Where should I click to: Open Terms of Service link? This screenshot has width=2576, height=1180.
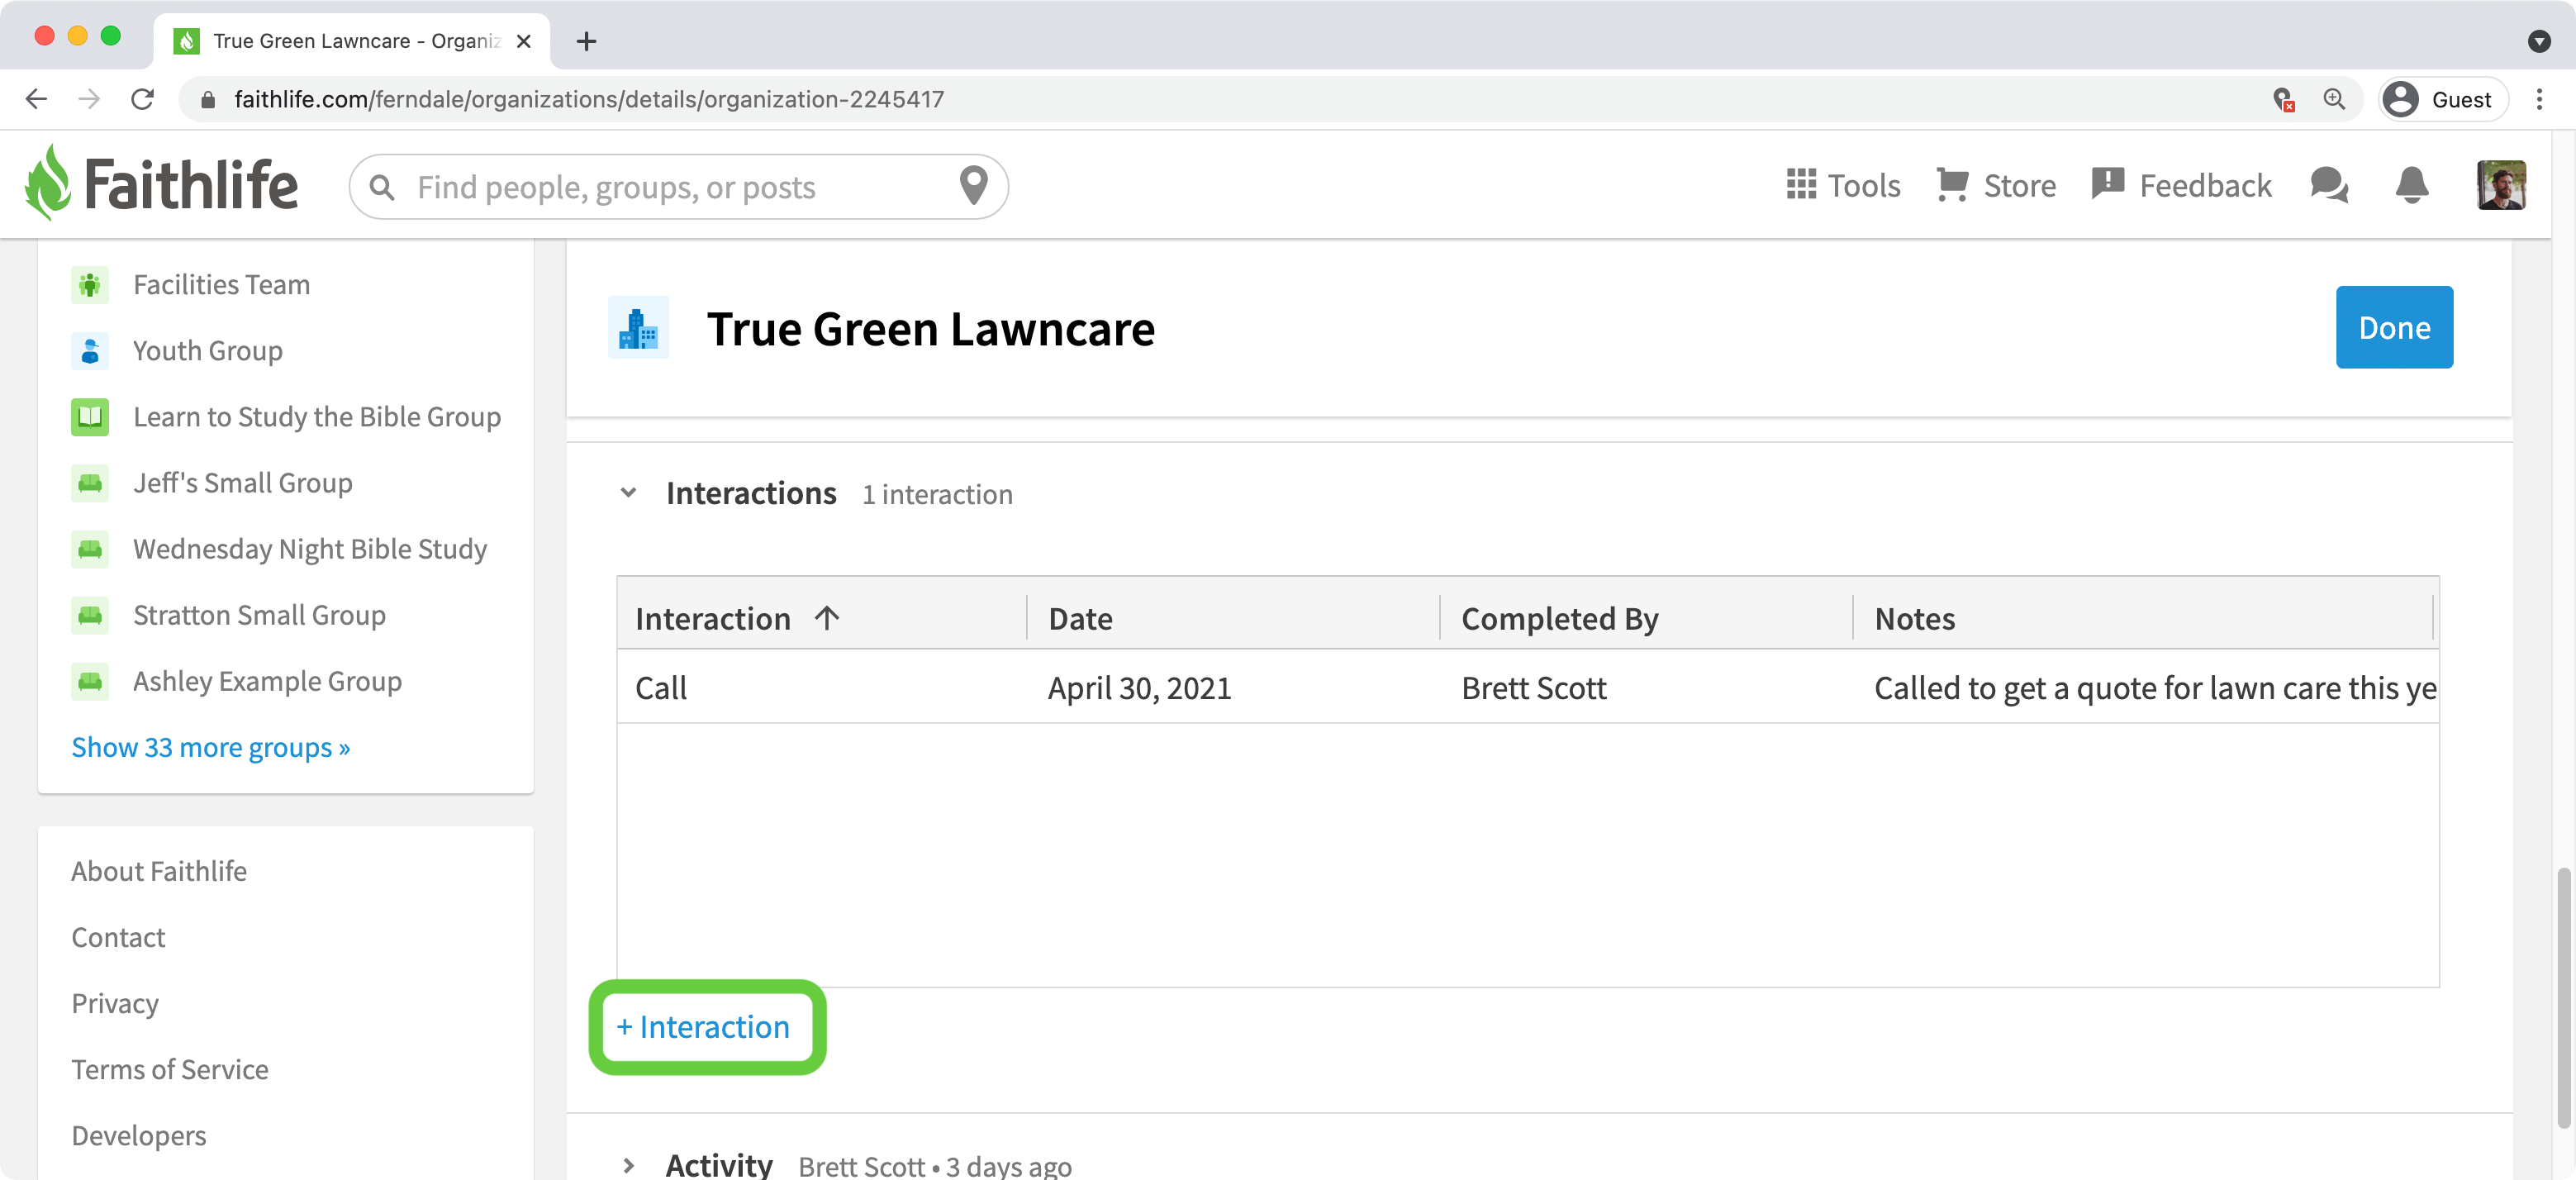click(170, 1069)
